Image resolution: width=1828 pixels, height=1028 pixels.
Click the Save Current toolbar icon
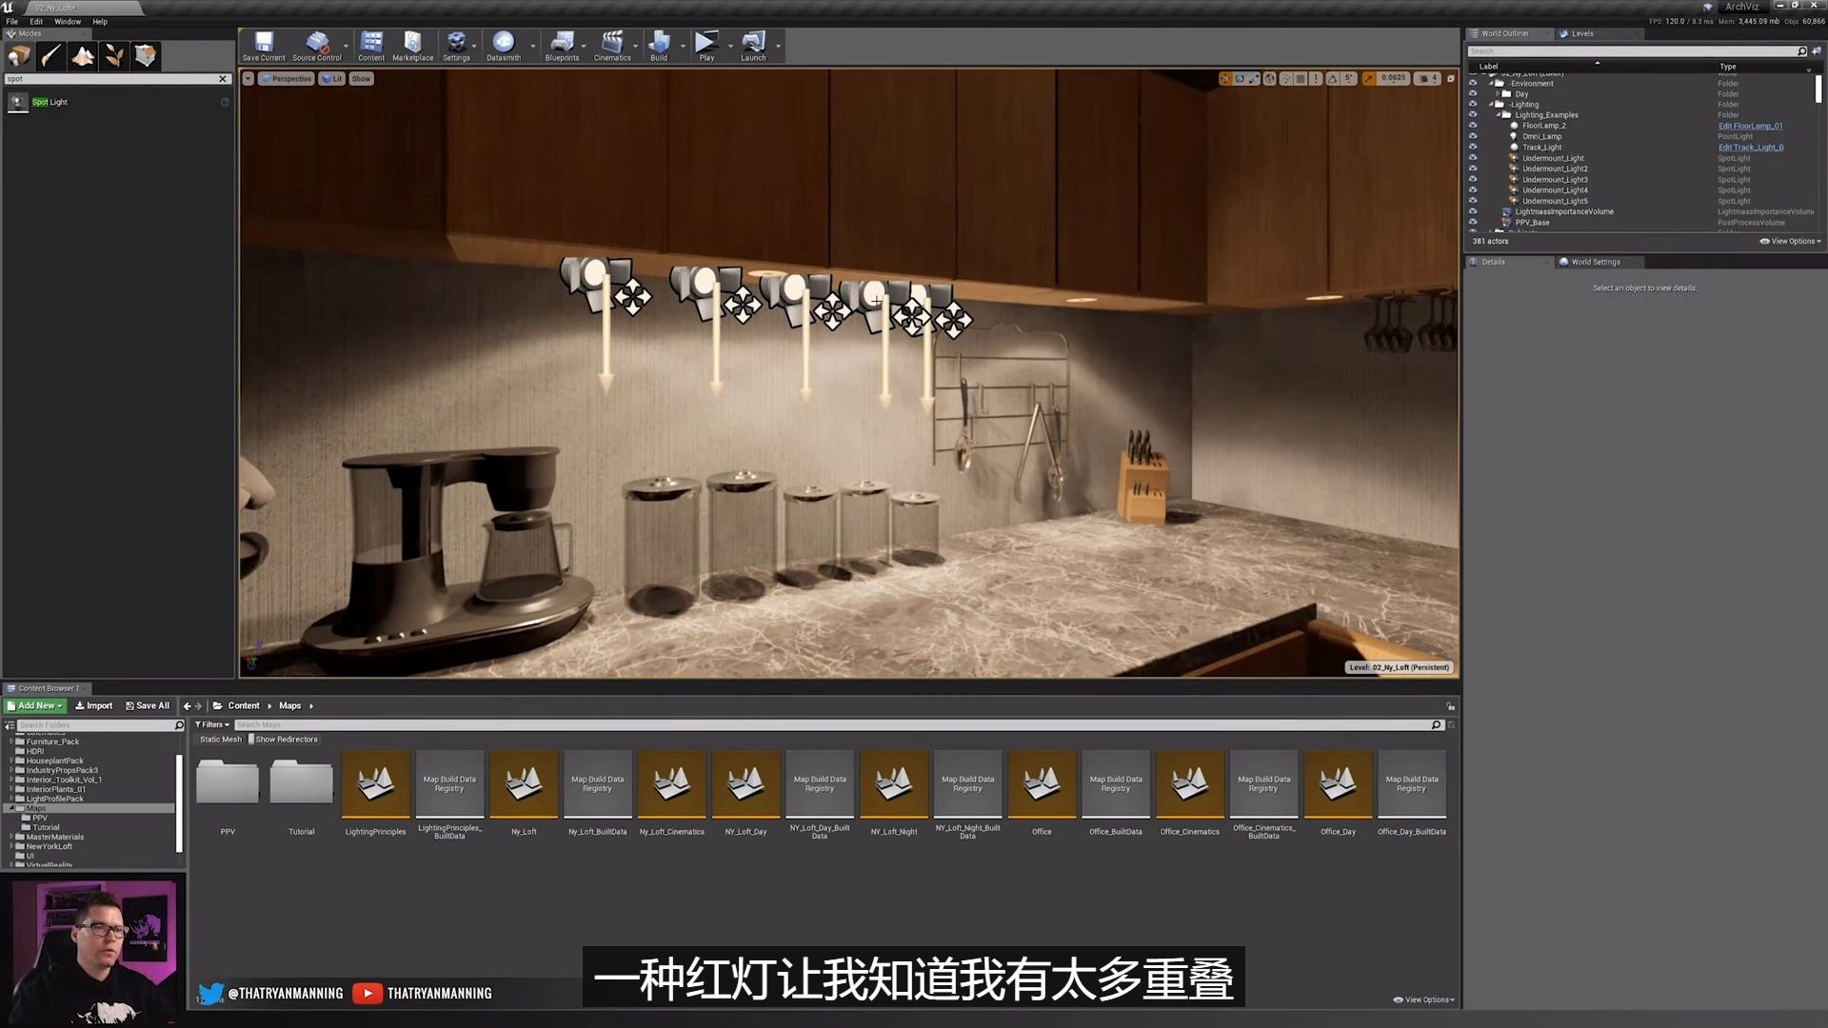point(264,46)
